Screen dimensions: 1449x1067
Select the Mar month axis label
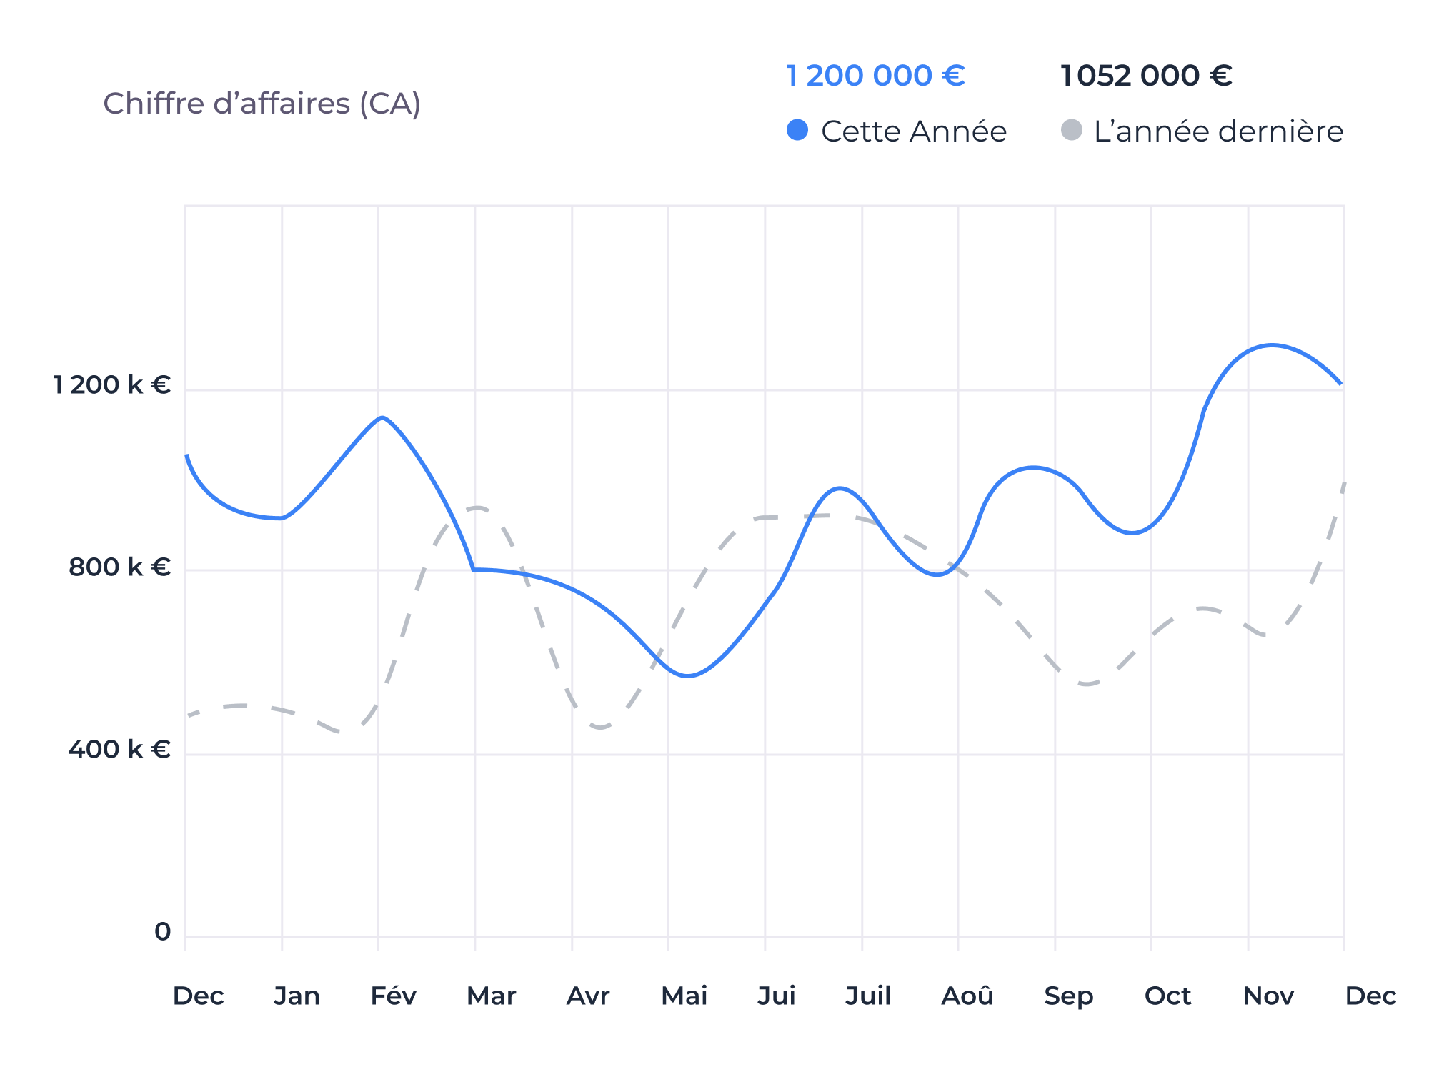tap(491, 996)
